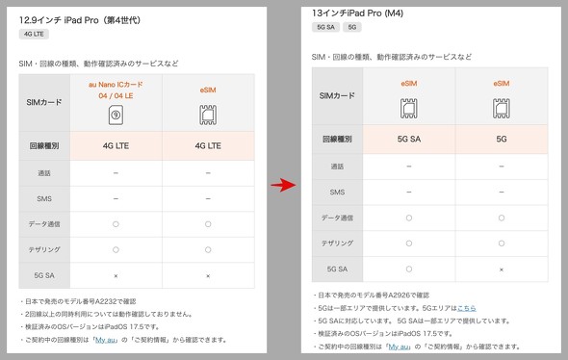Click the eSIM chip icon above 5G SA
This screenshot has width=568, height=360.
click(408, 109)
